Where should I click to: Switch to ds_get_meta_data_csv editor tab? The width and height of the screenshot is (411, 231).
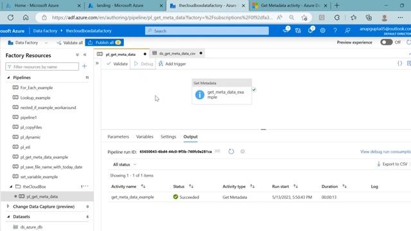(x=177, y=53)
